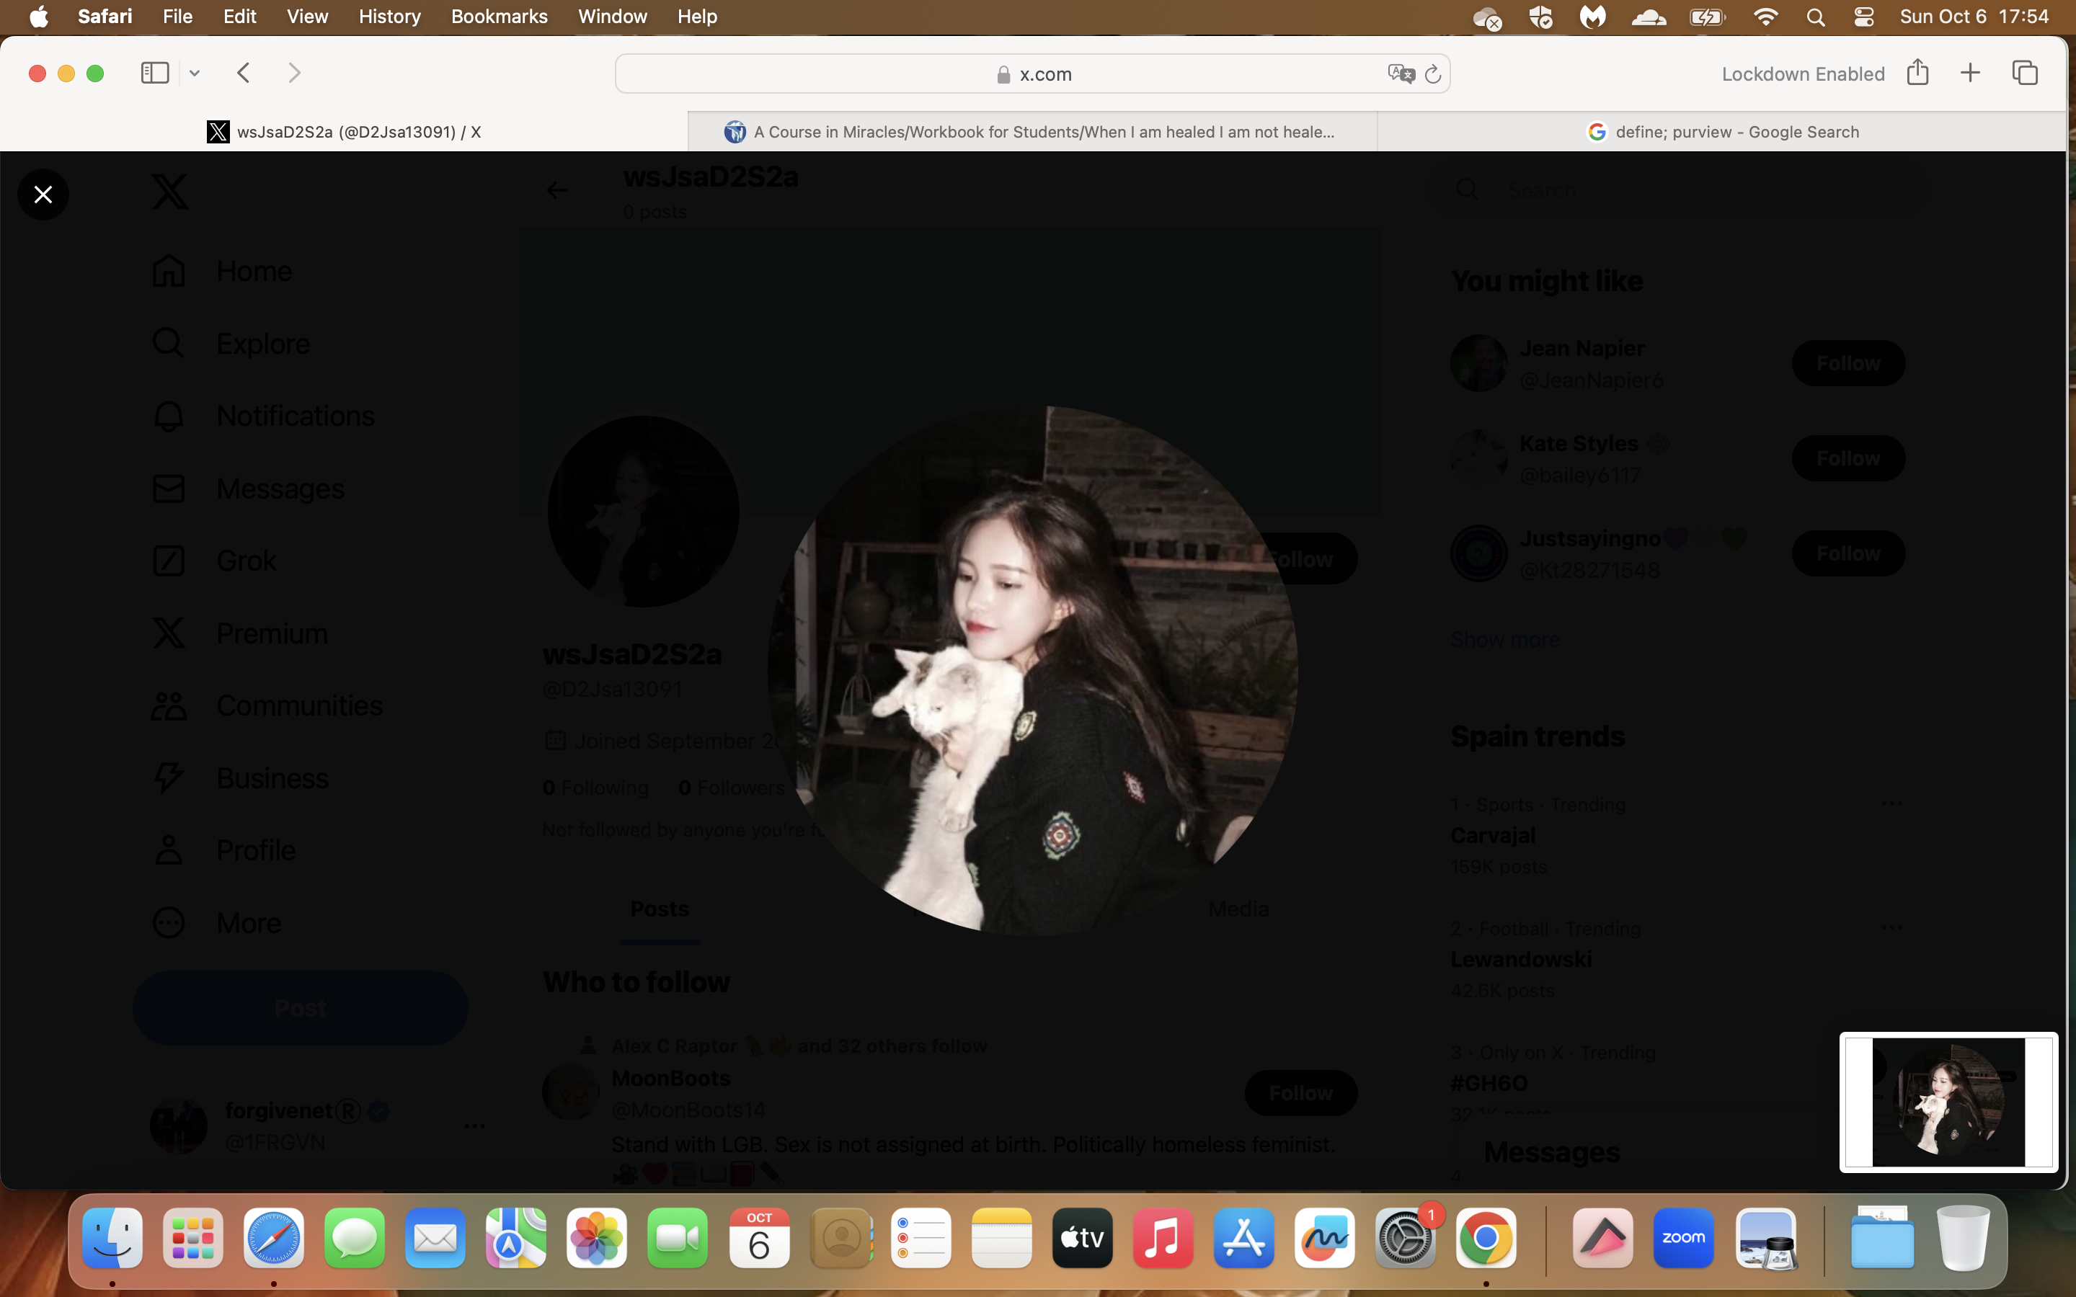Switch to the define; purview Google Search tab

(1721, 131)
